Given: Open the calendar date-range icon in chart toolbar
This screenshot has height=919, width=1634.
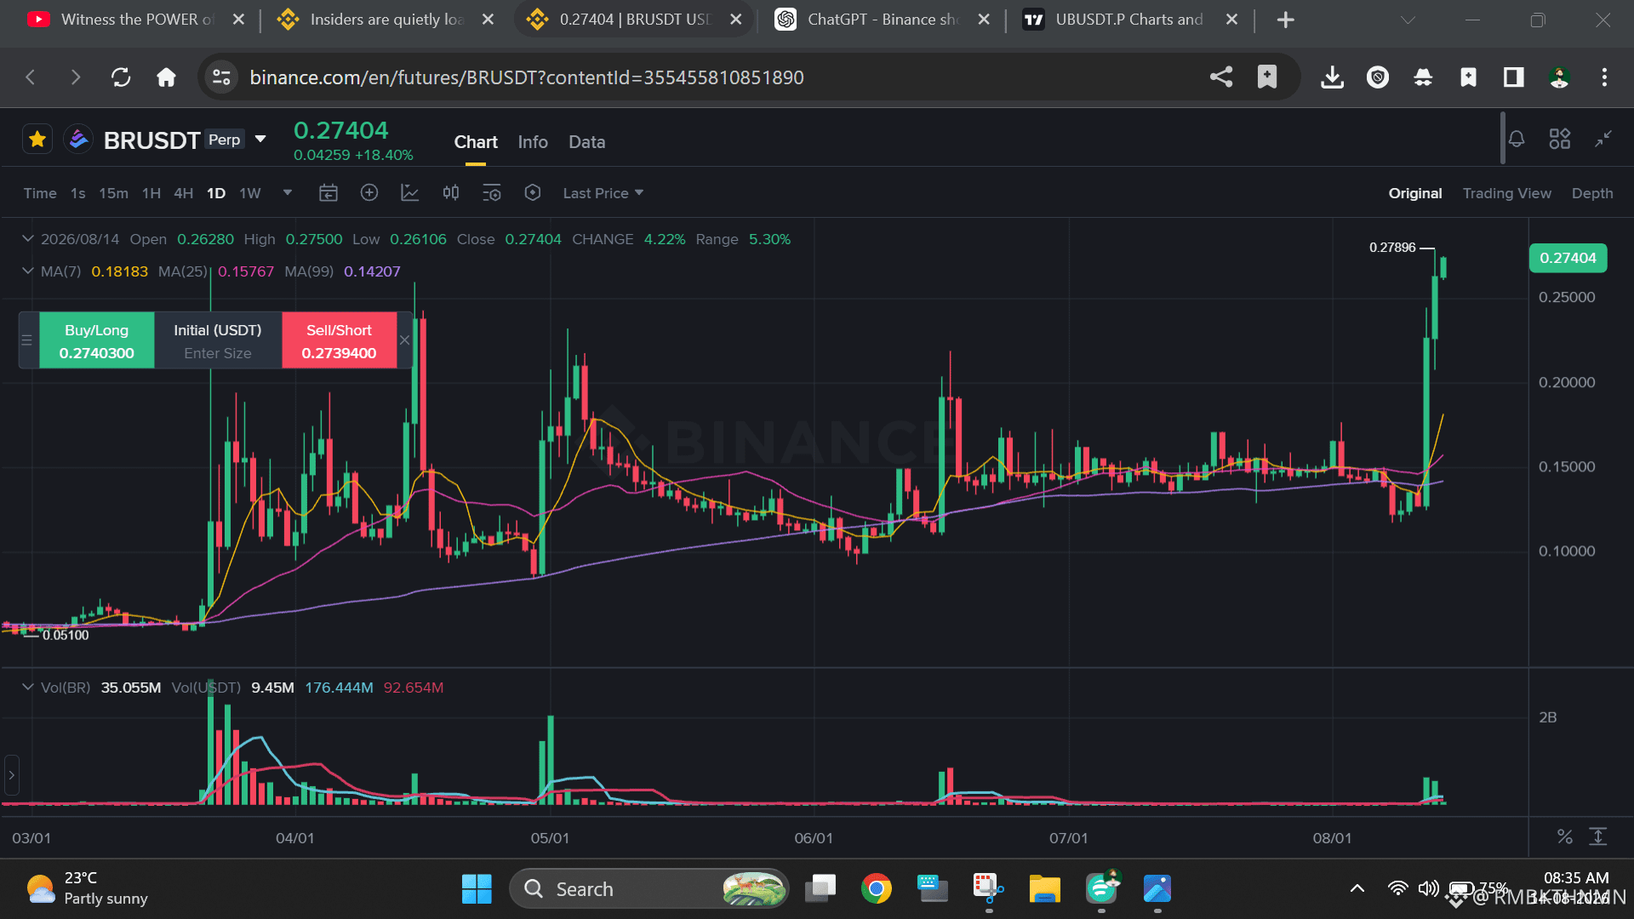Looking at the screenshot, I should [329, 193].
